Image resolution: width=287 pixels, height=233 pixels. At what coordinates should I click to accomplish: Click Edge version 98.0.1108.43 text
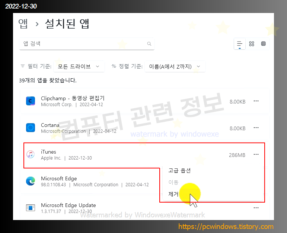(x=53, y=185)
